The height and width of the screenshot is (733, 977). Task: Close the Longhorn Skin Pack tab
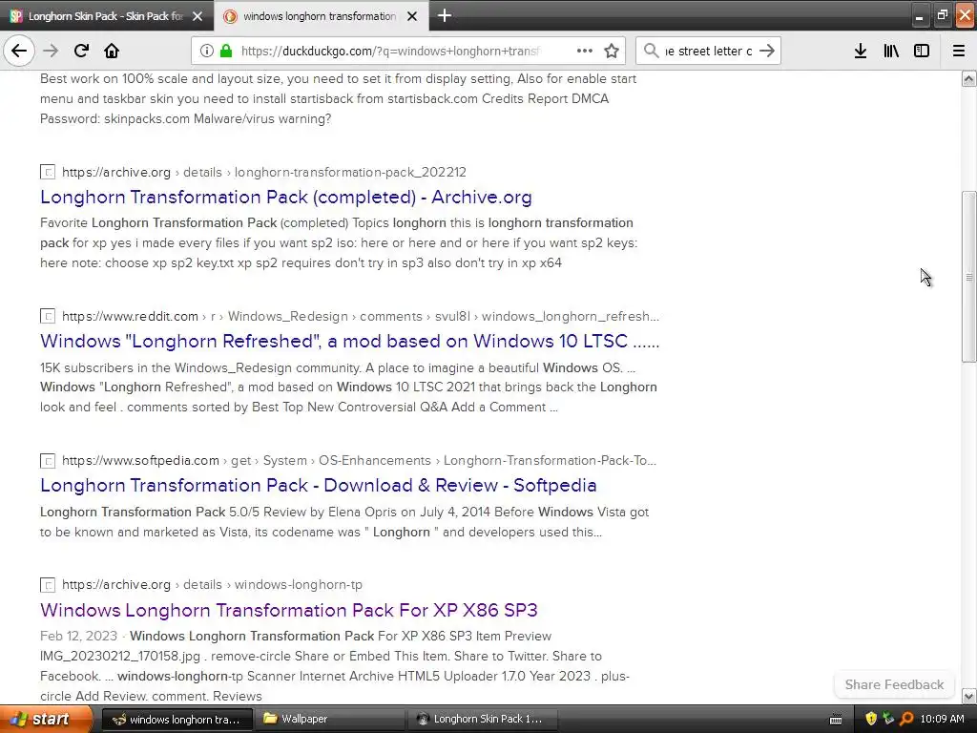(197, 16)
